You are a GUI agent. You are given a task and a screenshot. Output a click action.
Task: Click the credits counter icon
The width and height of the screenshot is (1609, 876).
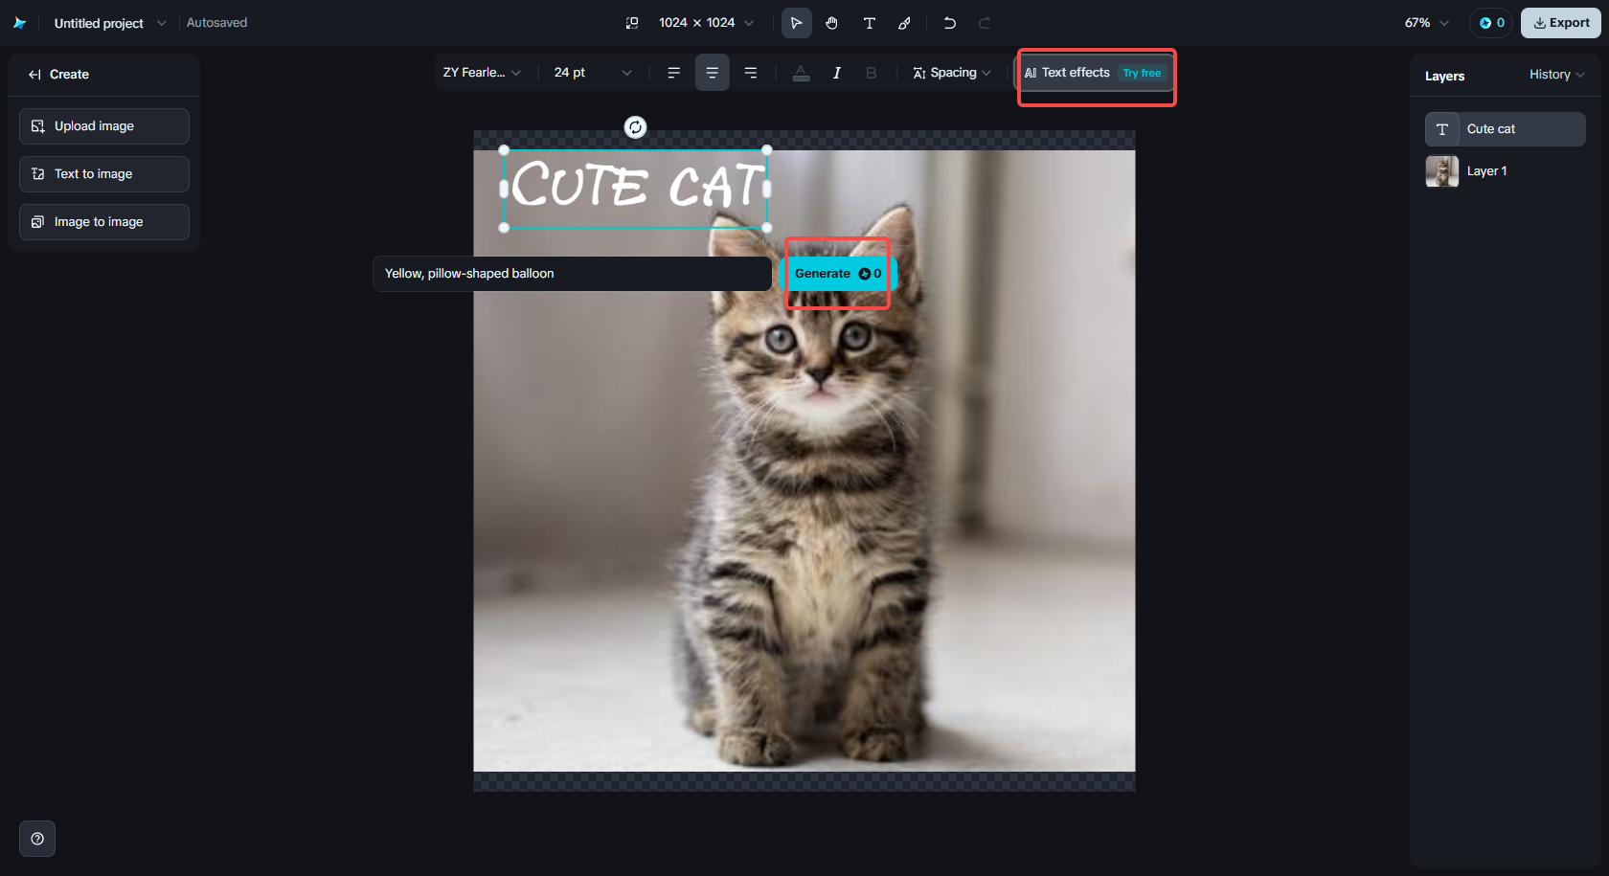coord(1491,23)
